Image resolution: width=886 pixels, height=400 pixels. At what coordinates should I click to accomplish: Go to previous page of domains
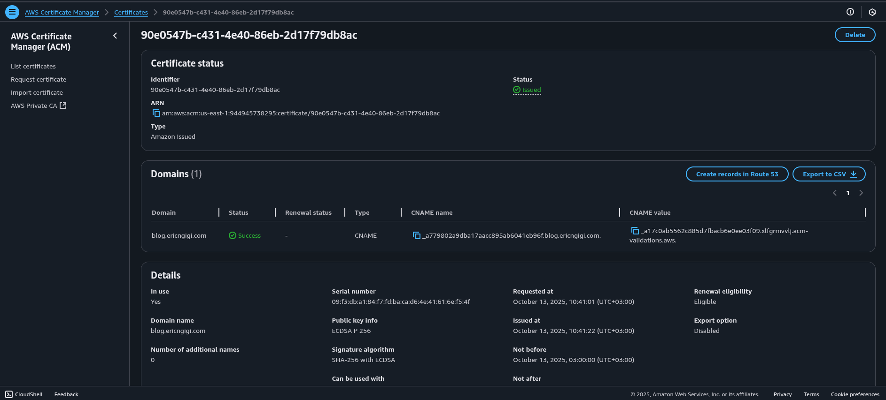pyautogui.click(x=835, y=193)
